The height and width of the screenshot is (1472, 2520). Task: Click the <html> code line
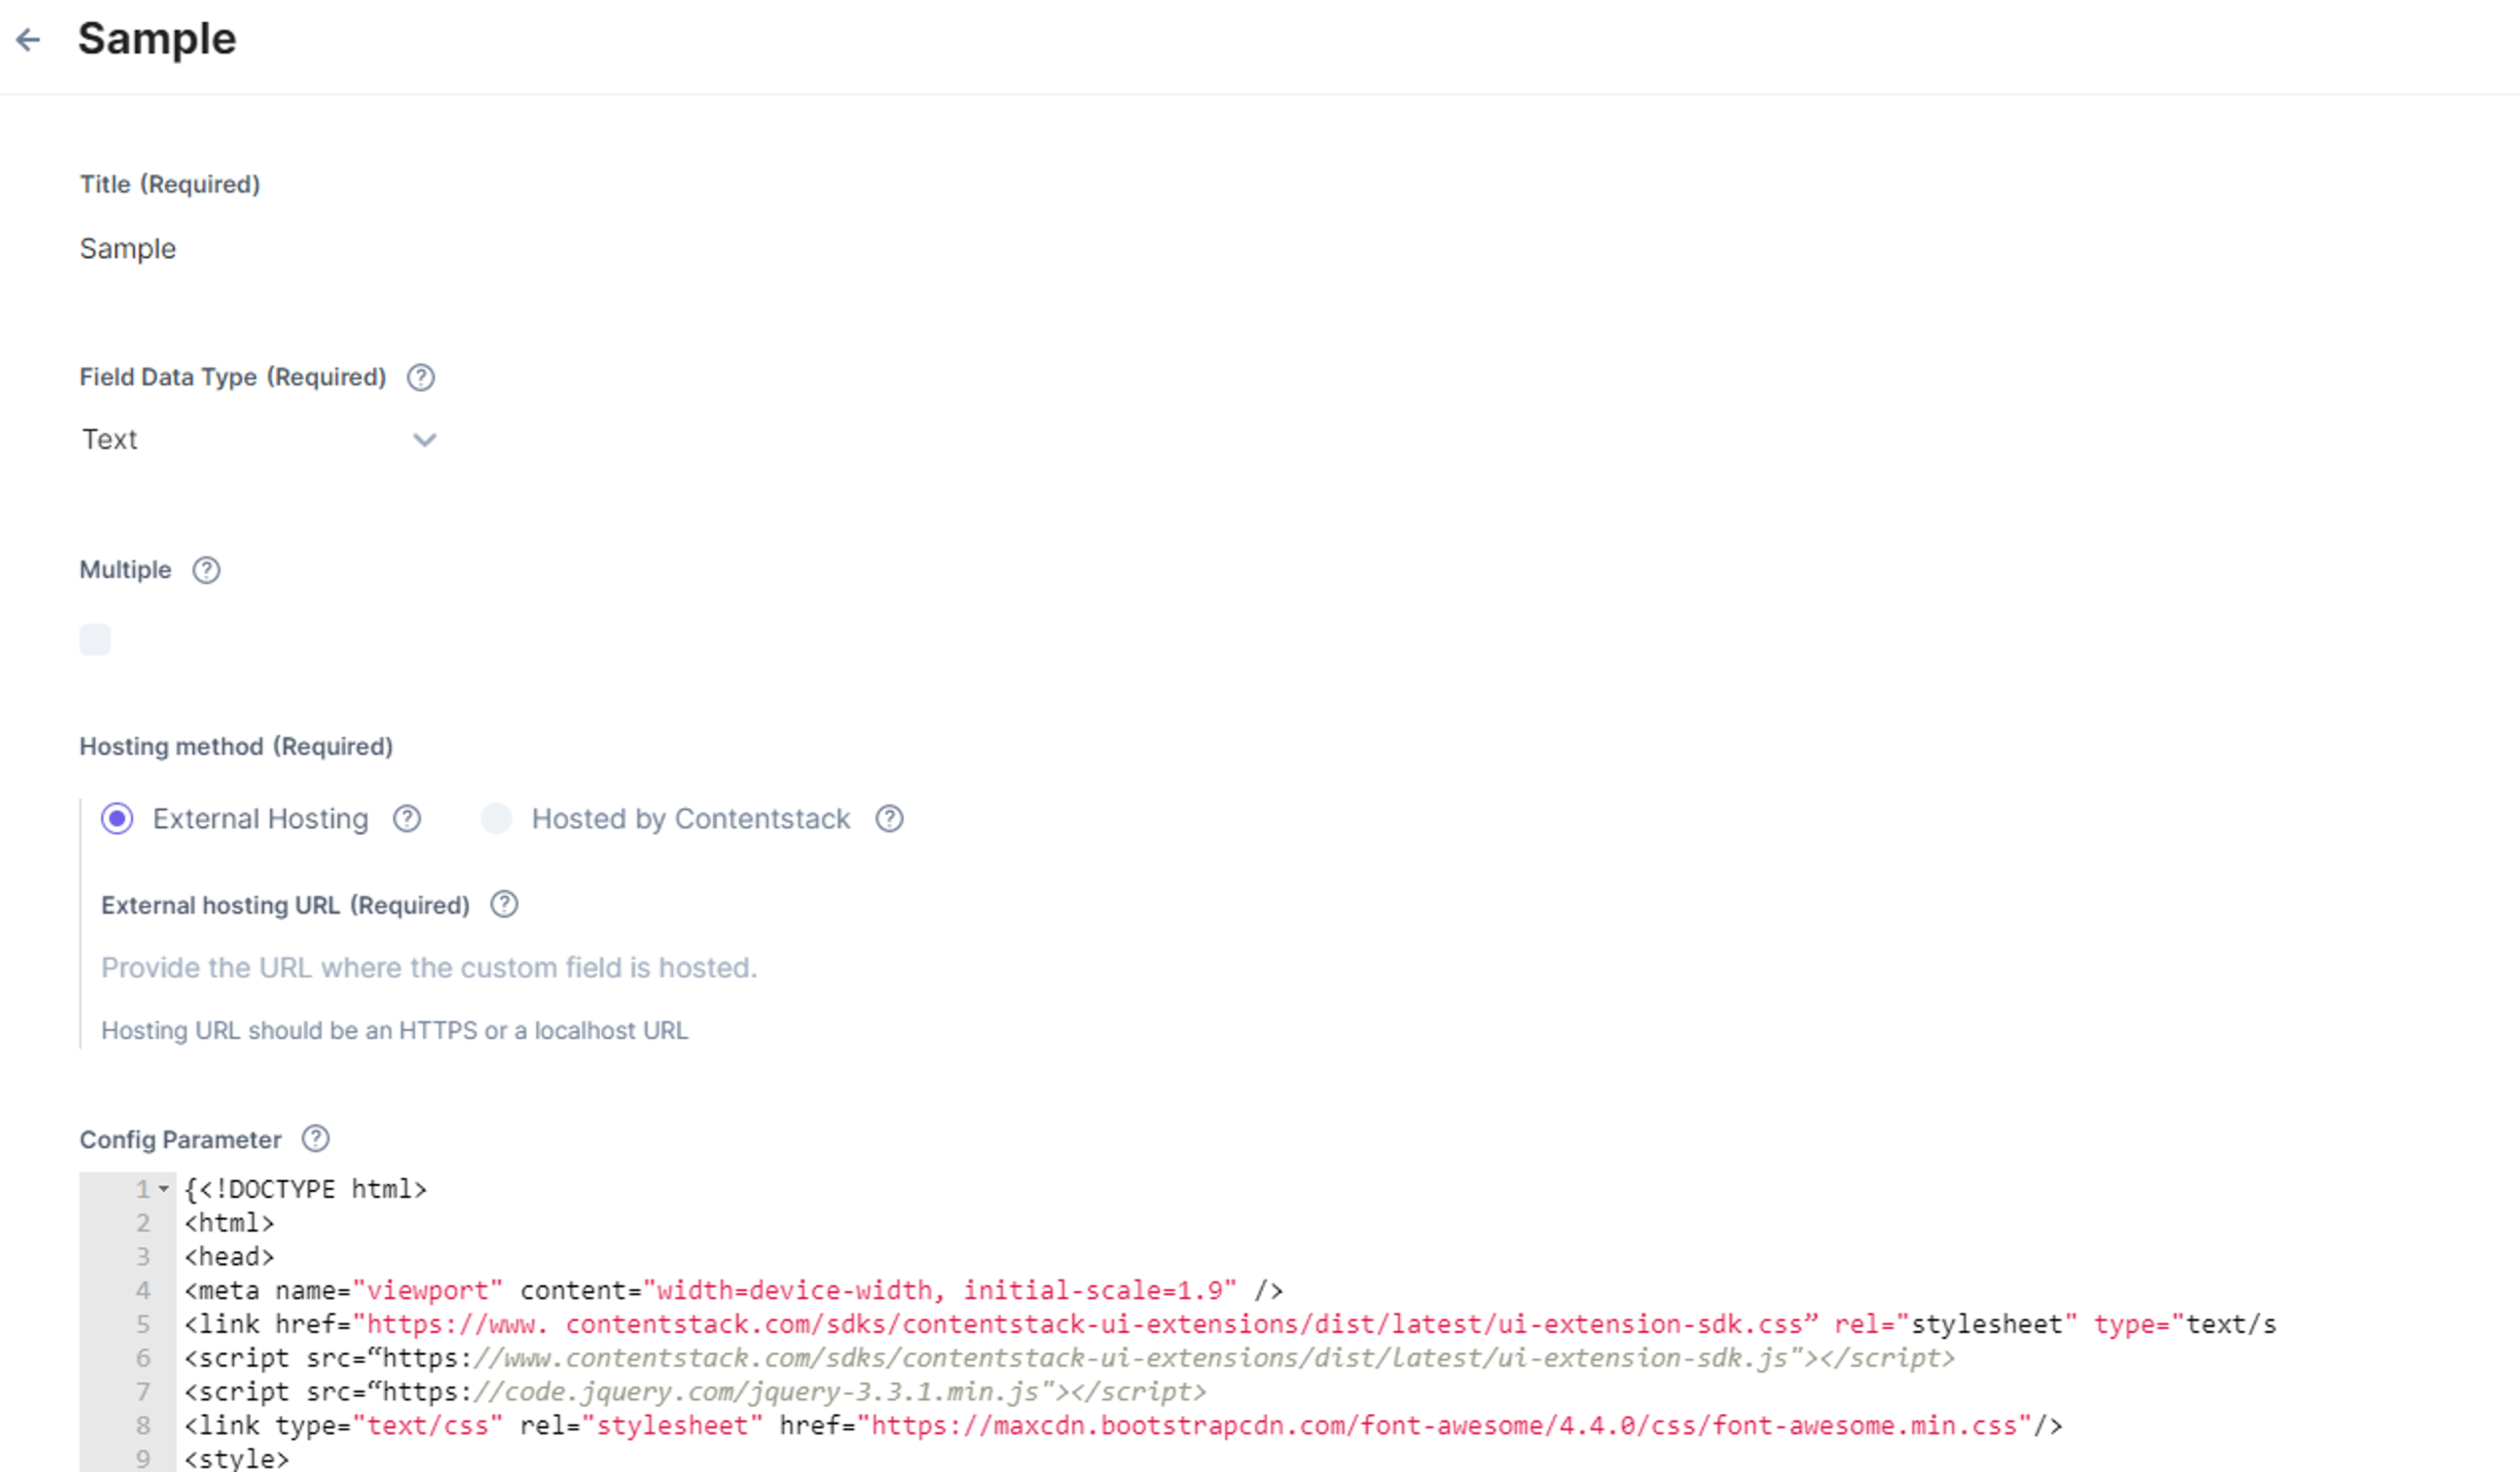[229, 1223]
